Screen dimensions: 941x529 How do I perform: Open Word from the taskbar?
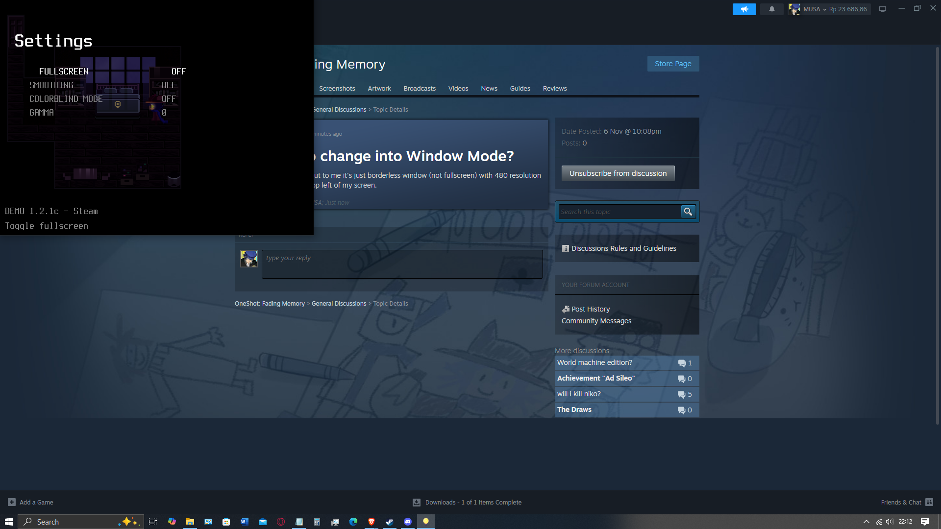pos(244,522)
